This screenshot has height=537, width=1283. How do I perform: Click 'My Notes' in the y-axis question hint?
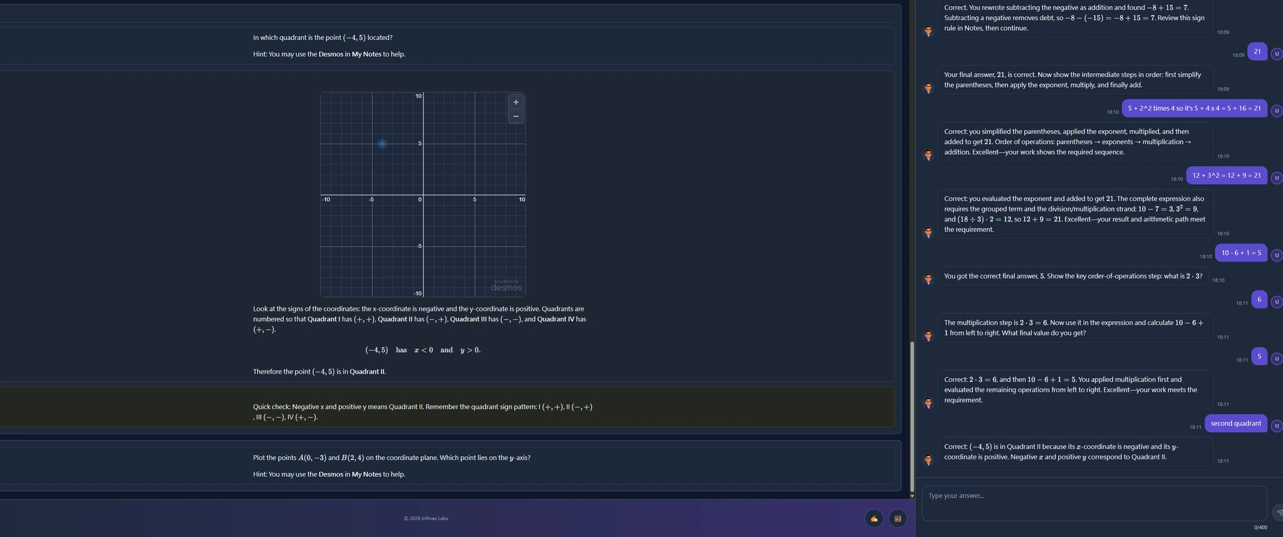pyautogui.click(x=366, y=474)
